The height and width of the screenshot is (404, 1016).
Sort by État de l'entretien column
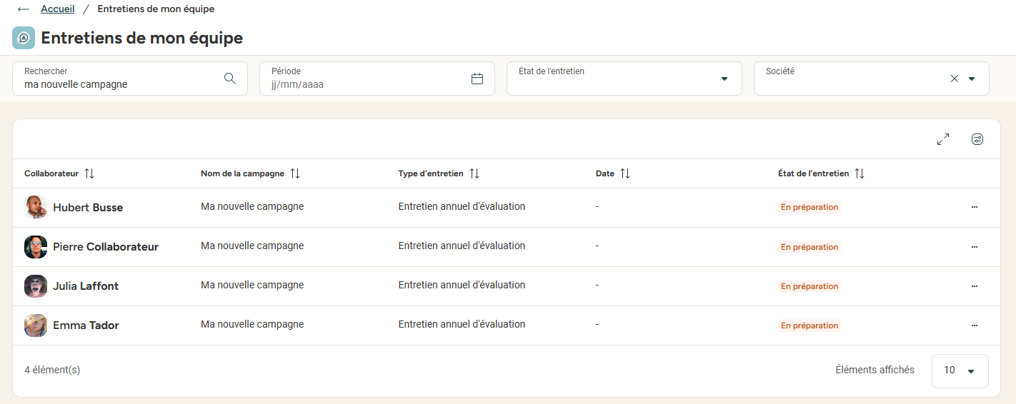[860, 173]
